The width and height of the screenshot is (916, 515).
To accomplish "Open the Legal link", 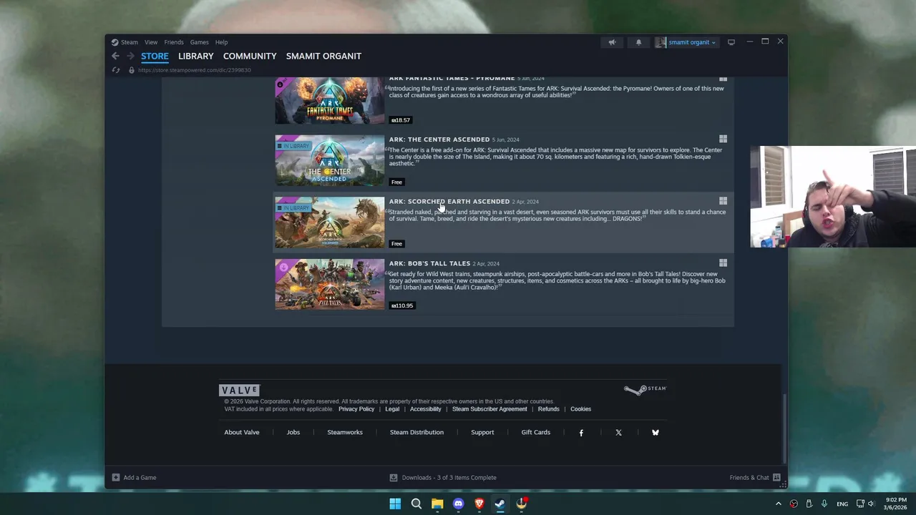I will [x=392, y=409].
